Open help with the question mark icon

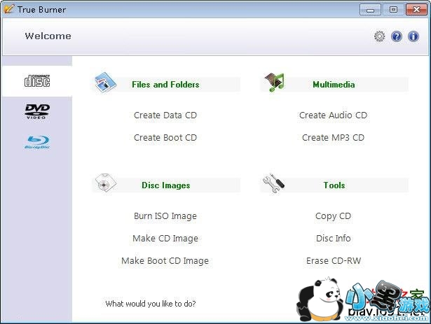[x=397, y=36]
